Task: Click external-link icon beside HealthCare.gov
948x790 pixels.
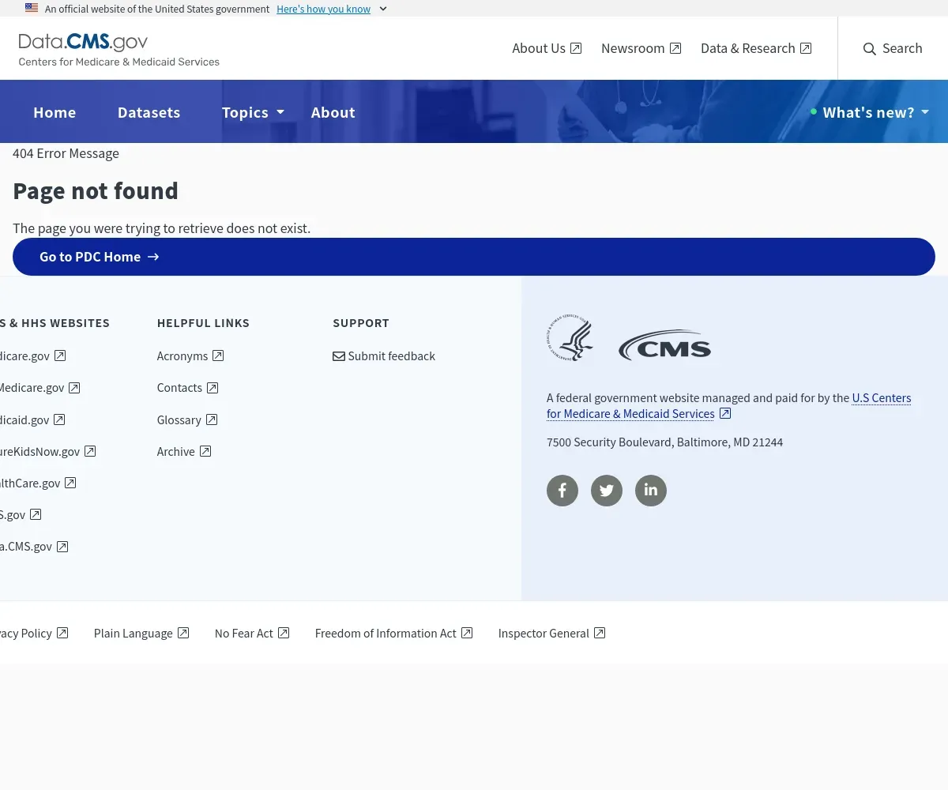Action: [70, 483]
